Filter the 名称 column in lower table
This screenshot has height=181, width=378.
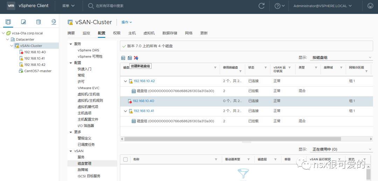point(216,159)
